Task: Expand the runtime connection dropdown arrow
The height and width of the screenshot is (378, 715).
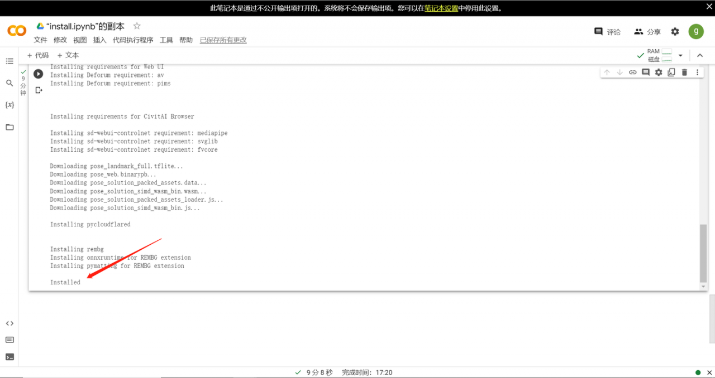Action: click(x=680, y=55)
